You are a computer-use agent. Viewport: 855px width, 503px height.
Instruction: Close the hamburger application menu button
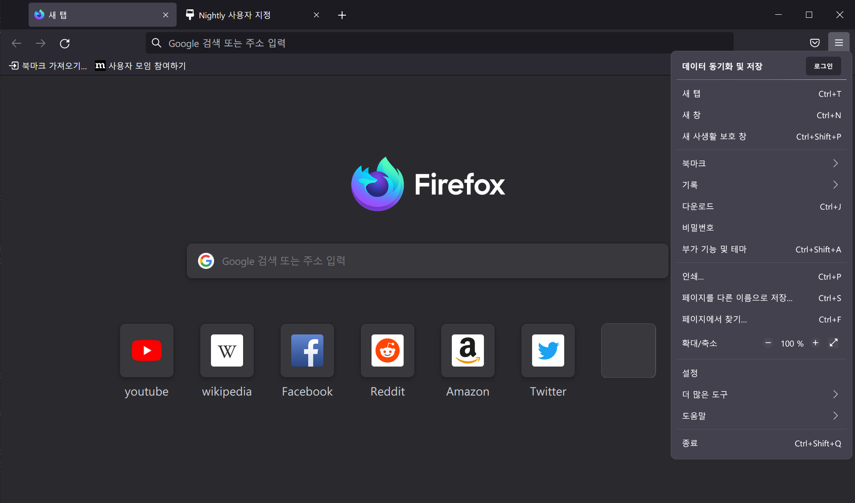coord(838,43)
